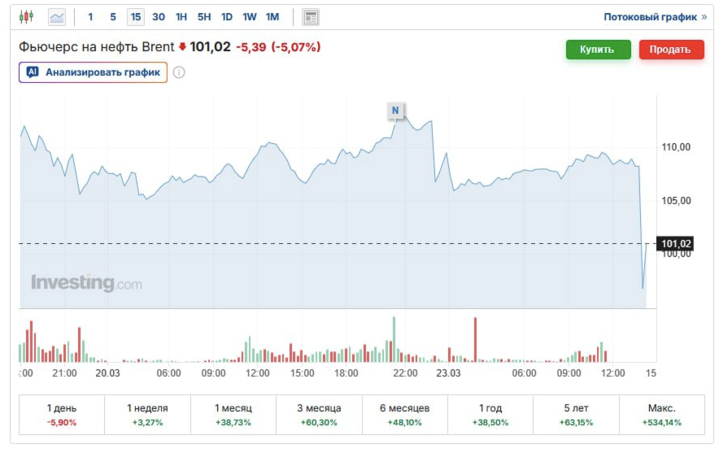This screenshot has width=719, height=453.
Task: Click the 101,02 current price label on axis
Action: 675,243
